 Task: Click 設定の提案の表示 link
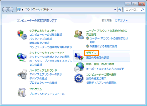[96, 78]
